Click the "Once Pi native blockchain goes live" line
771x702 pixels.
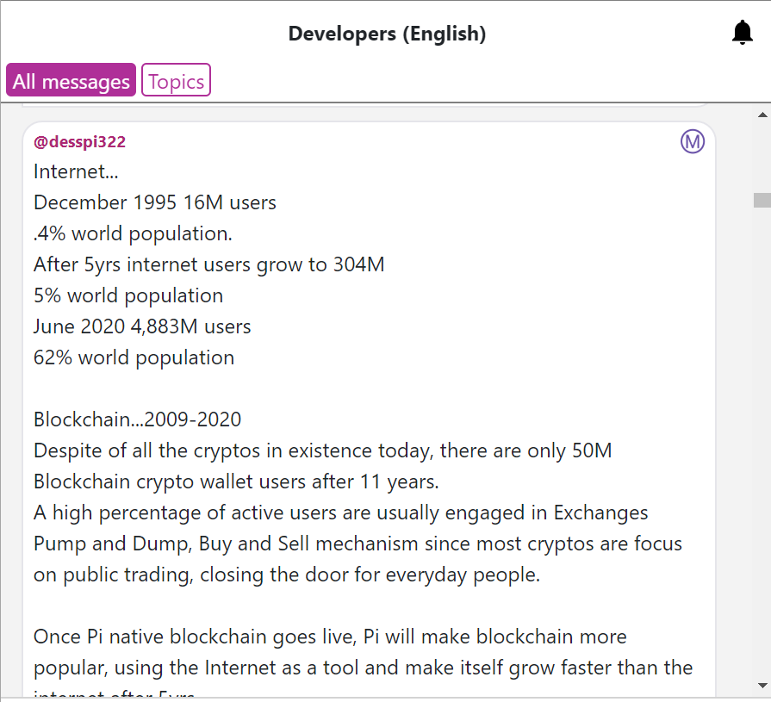coord(330,637)
